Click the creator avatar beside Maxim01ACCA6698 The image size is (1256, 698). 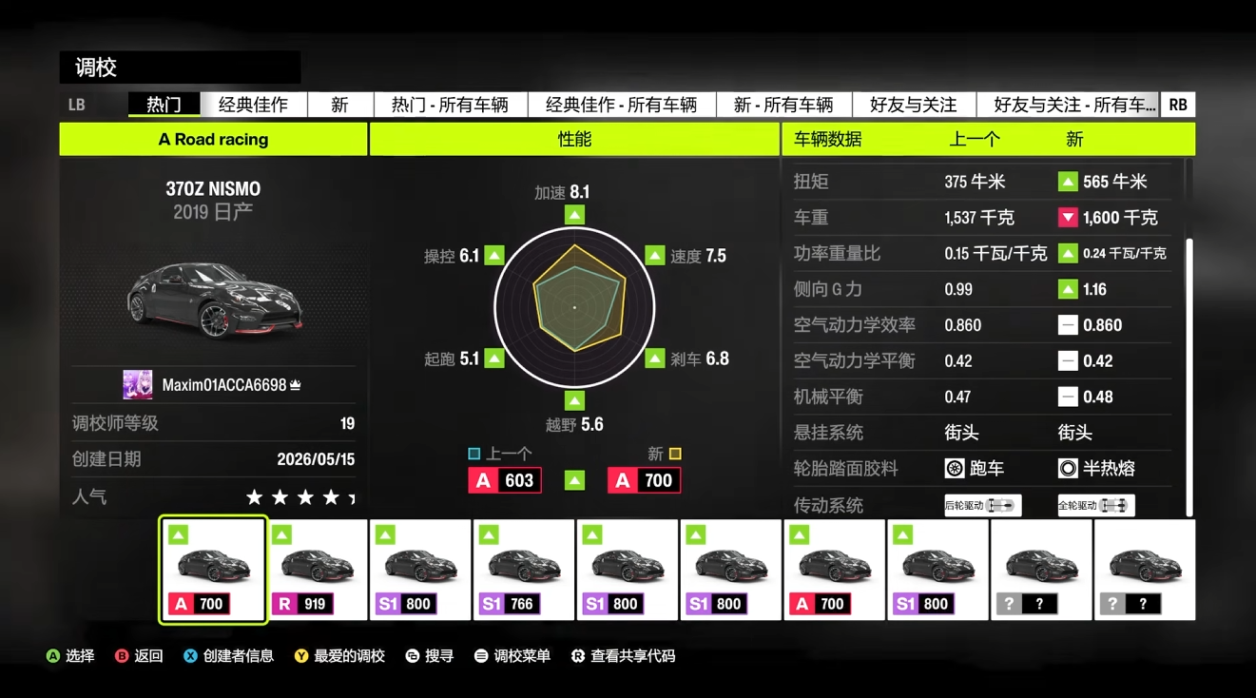coord(138,385)
